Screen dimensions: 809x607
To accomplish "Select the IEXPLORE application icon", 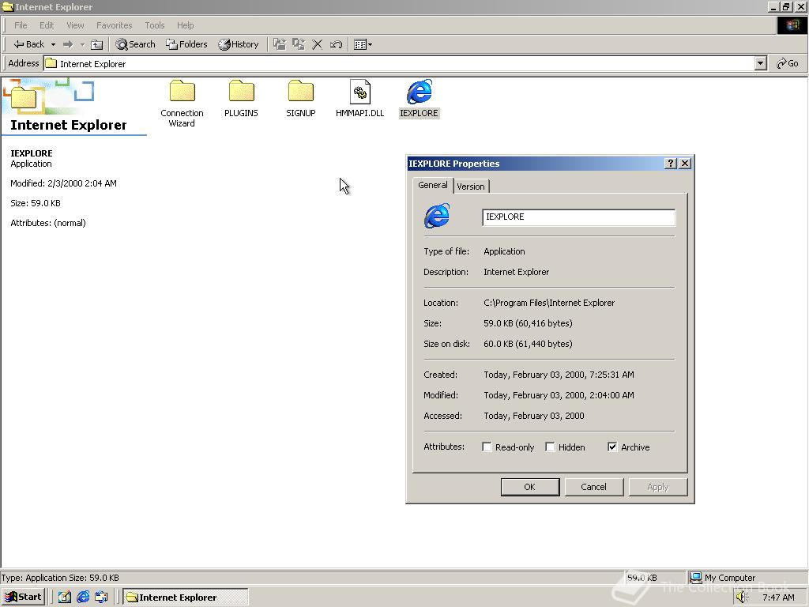I will coord(419,99).
